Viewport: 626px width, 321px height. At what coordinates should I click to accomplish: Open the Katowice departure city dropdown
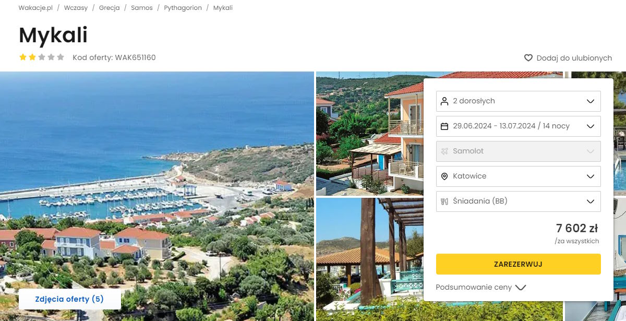coord(518,176)
